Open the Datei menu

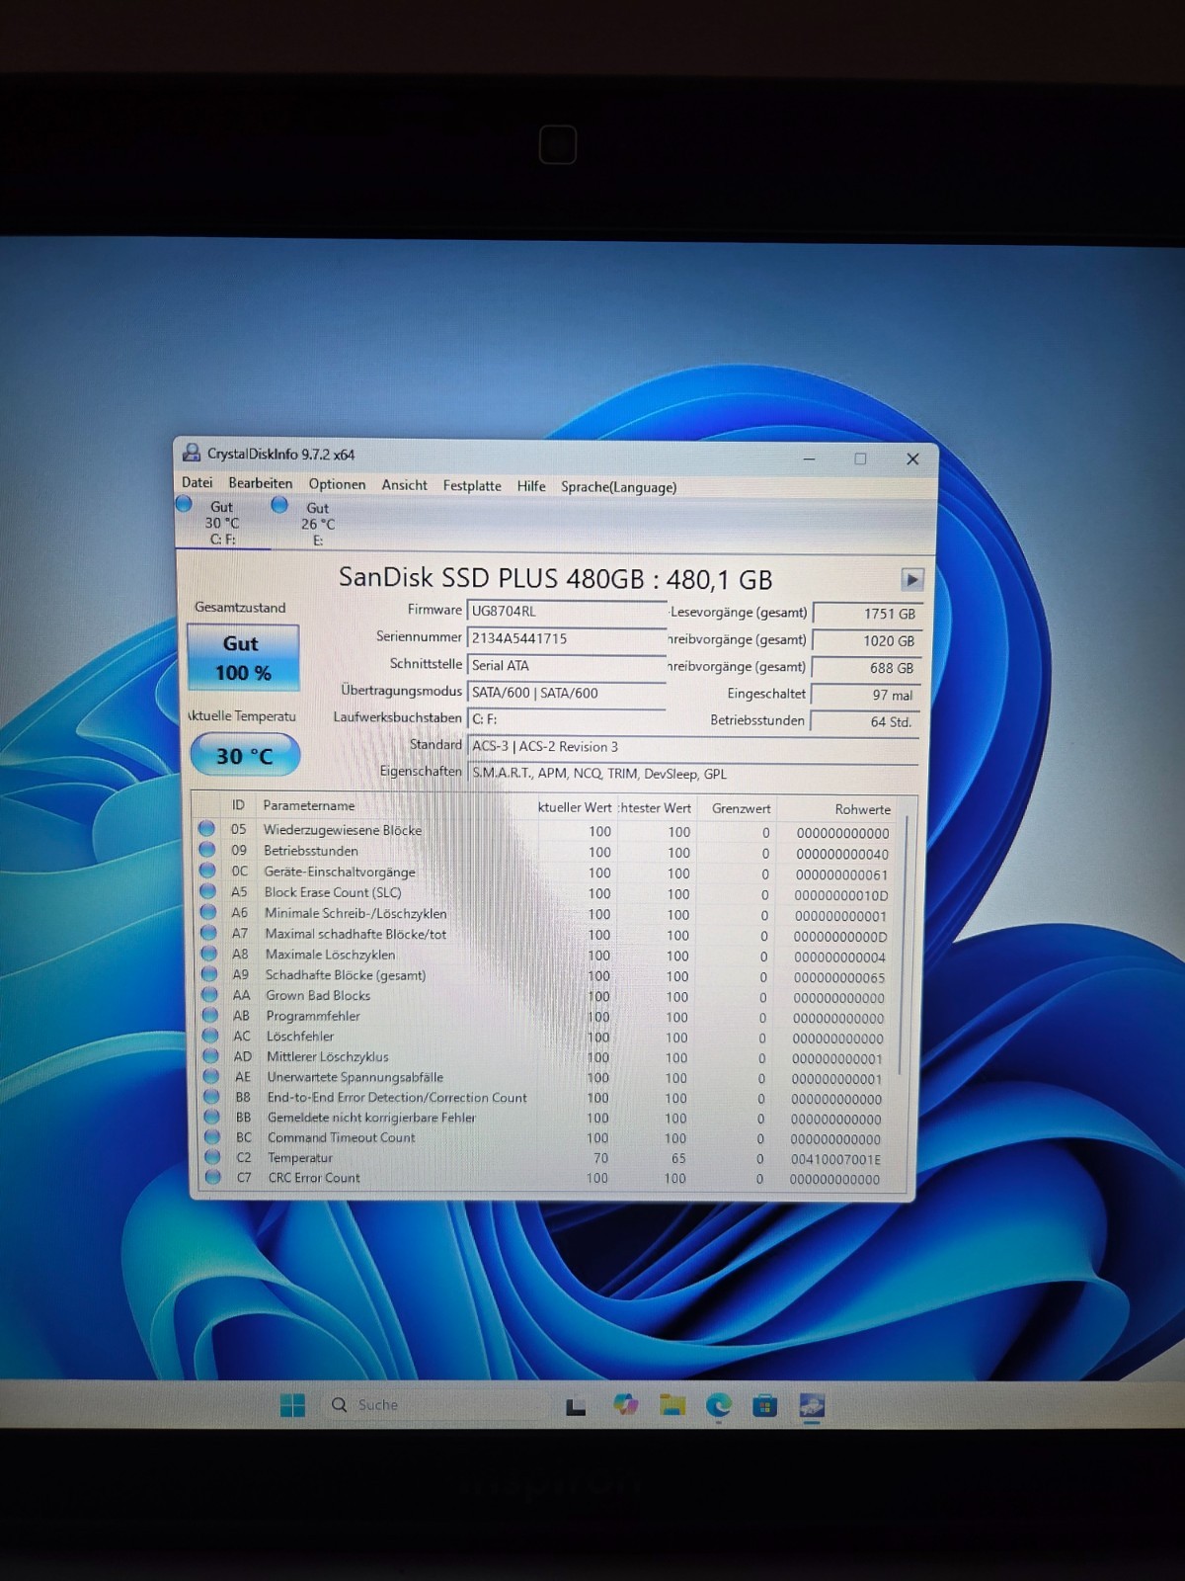click(x=197, y=482)
